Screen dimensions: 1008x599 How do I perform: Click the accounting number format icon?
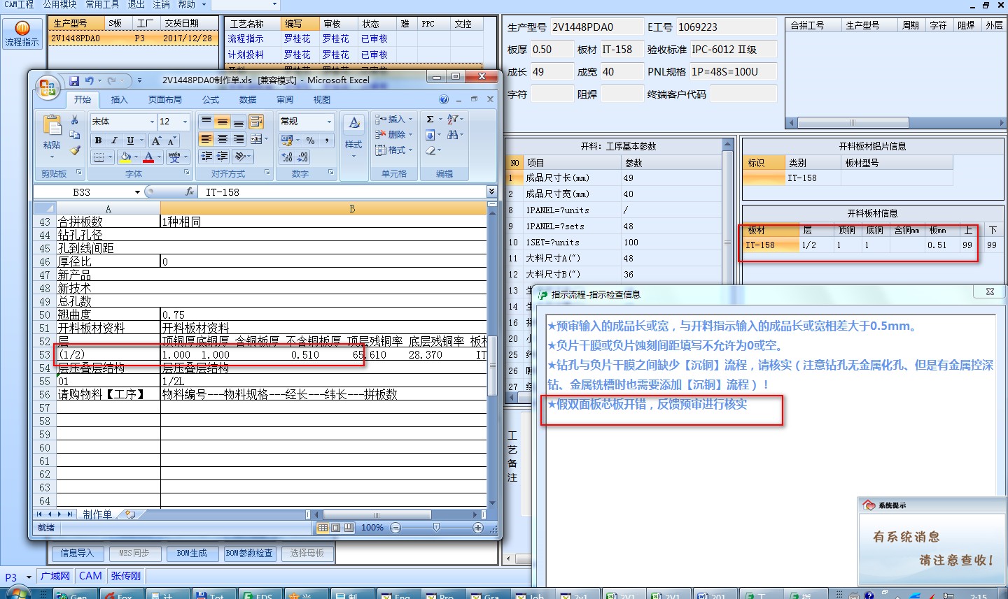click(x=287, y=140)
